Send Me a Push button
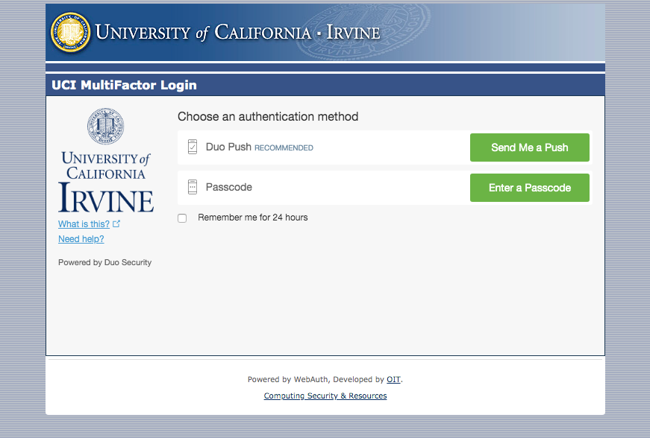Viewport: 650px width, 438px height. (x=529, y=147)
